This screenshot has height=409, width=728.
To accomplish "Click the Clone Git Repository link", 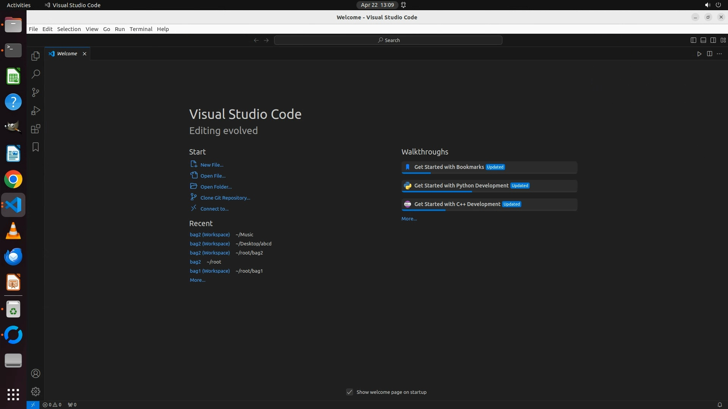I will click(x=225, y=198).
